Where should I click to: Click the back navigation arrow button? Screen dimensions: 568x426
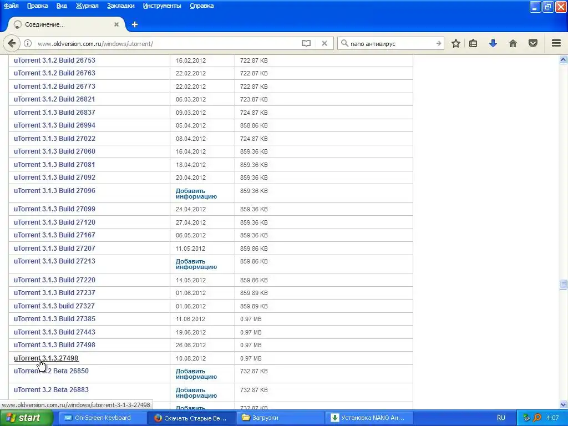tap(12, 43)
